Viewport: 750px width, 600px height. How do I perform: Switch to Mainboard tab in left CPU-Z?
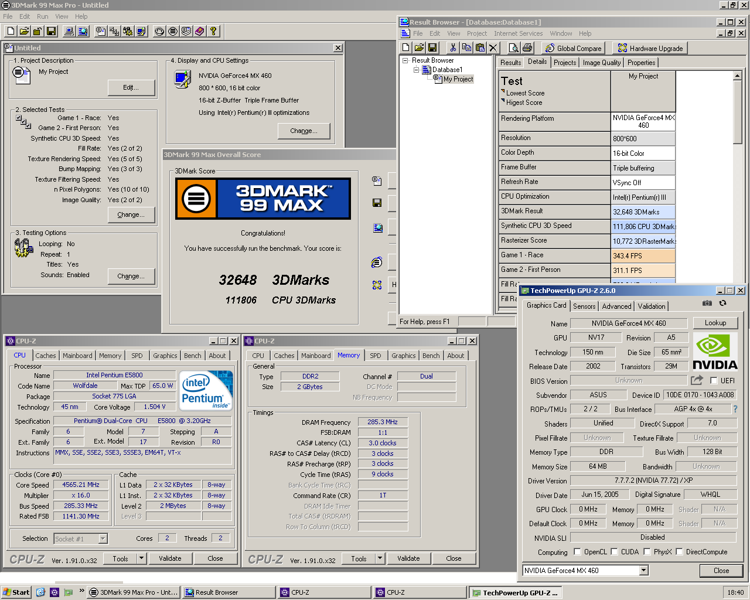(77, 356)
